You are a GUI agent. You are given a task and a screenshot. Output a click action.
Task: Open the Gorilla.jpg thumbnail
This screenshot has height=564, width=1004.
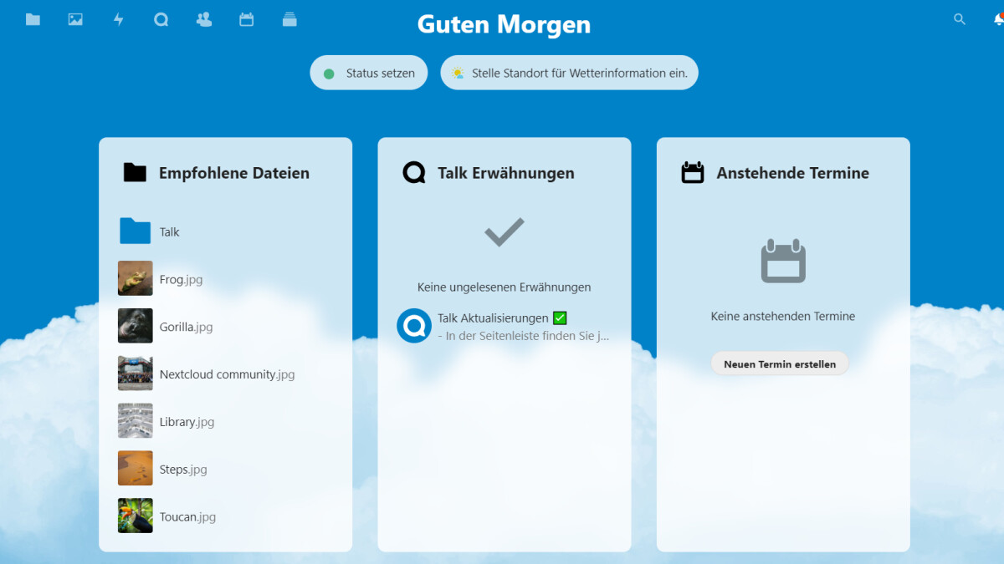(135, 327)
